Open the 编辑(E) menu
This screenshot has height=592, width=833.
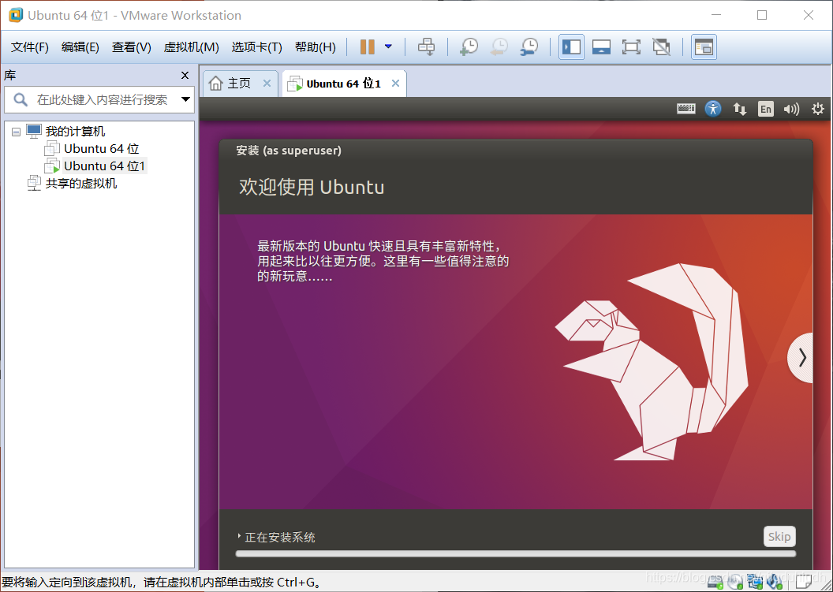pyautogui.click(x=80, y=47)
